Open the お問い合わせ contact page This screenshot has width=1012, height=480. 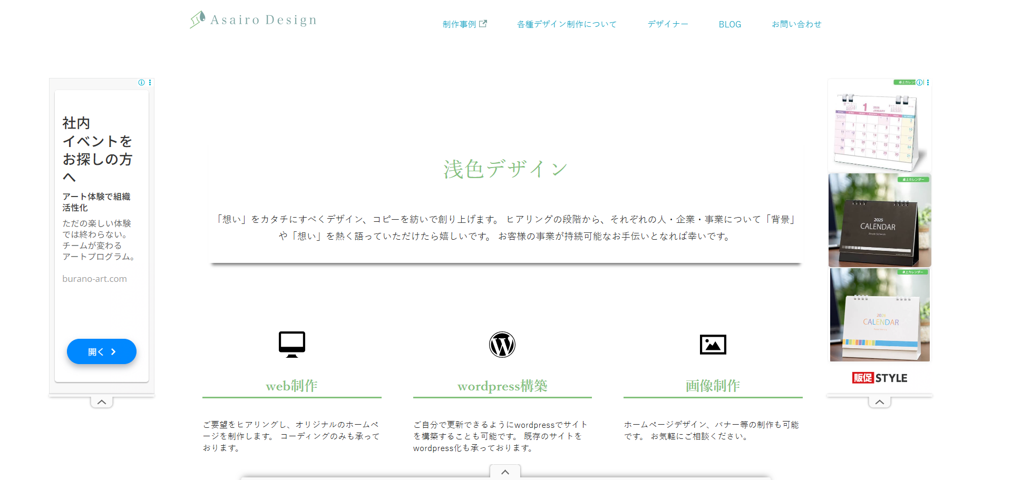[796, 24]
